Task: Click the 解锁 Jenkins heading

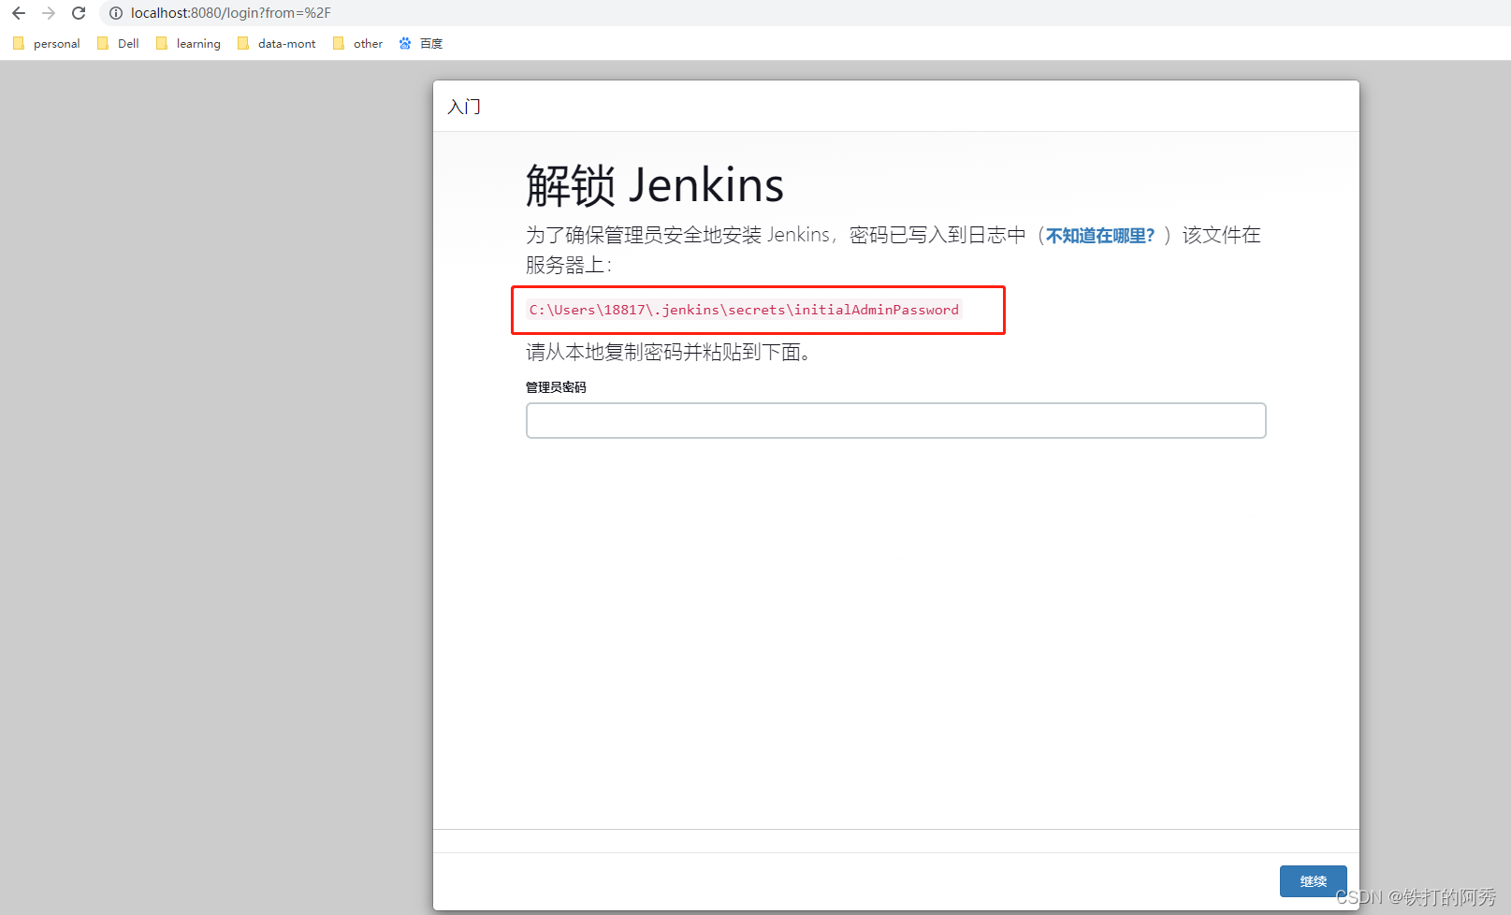Action: tap(655, 185)
